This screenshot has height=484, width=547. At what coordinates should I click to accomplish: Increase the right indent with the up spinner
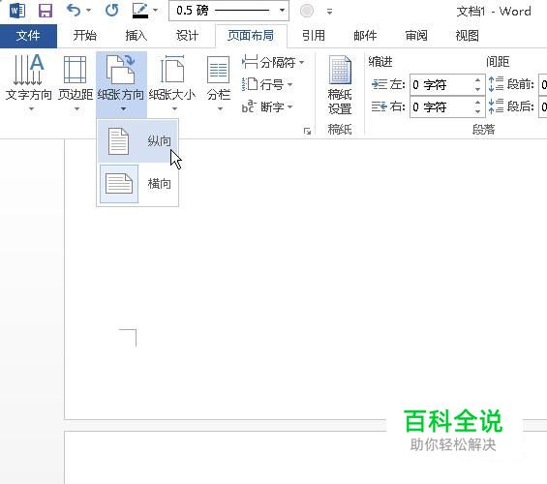pos(478,103)
